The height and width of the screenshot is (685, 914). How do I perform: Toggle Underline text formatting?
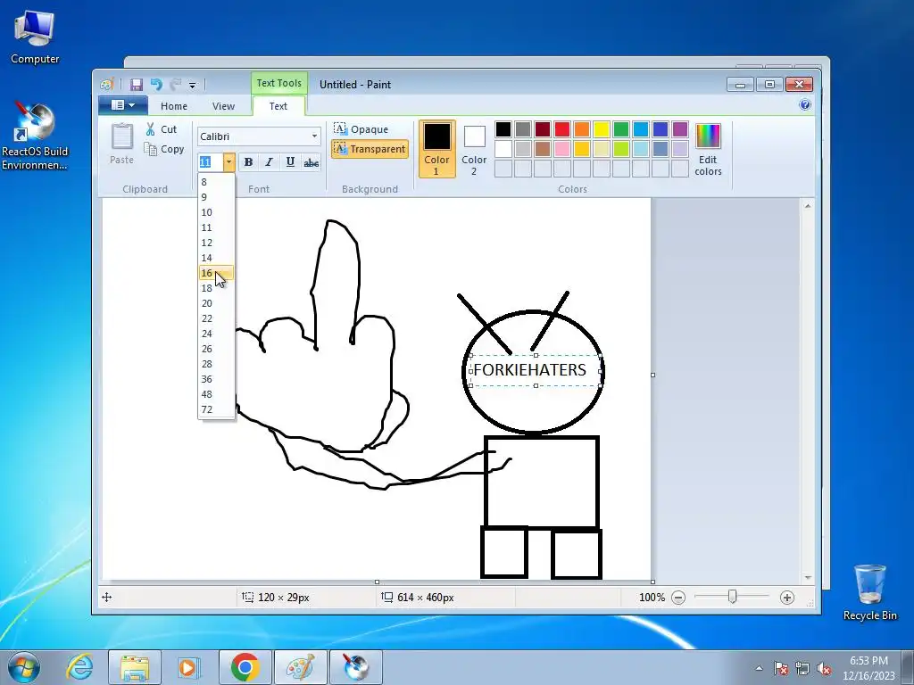coord(290,162)
